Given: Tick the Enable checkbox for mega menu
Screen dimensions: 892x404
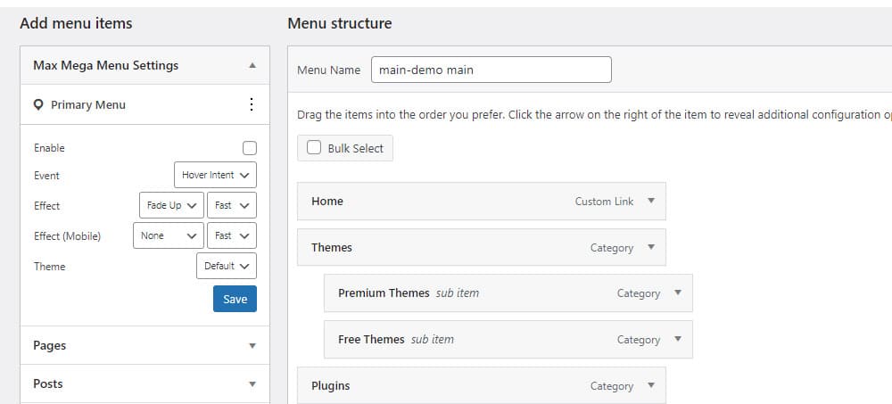Looking at the screenshot, I should pos(249,148).
